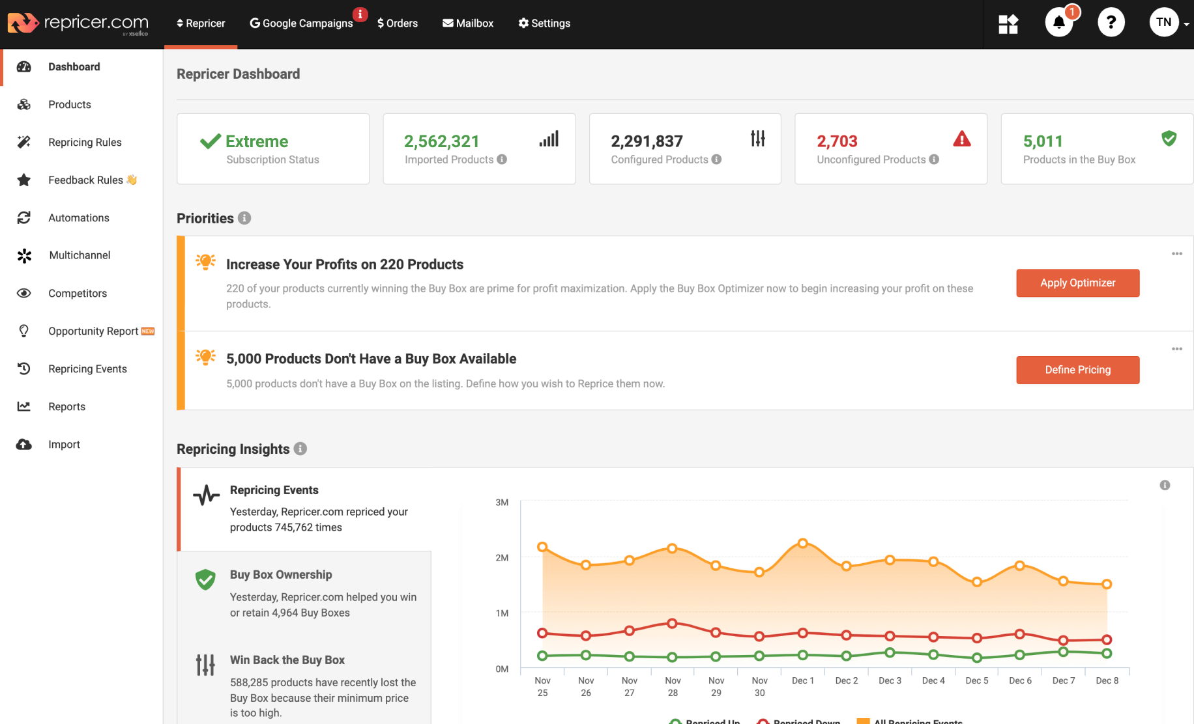Click the chart info icon at top right
Screen dimensions: 1194x724
click(x=1165, y=486)
